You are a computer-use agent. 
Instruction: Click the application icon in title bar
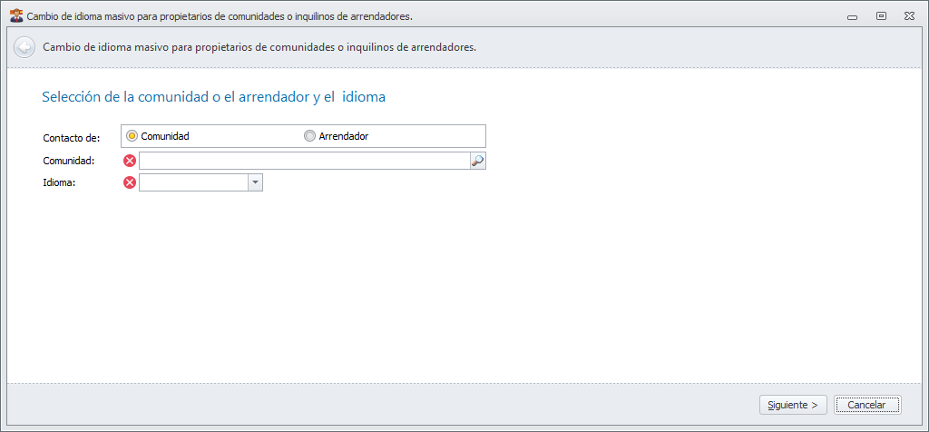coord(16,16)
